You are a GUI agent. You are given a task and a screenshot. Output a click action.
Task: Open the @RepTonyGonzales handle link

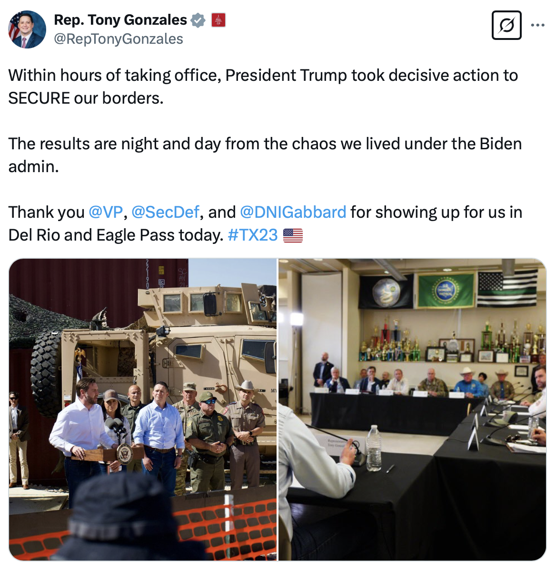119,39
